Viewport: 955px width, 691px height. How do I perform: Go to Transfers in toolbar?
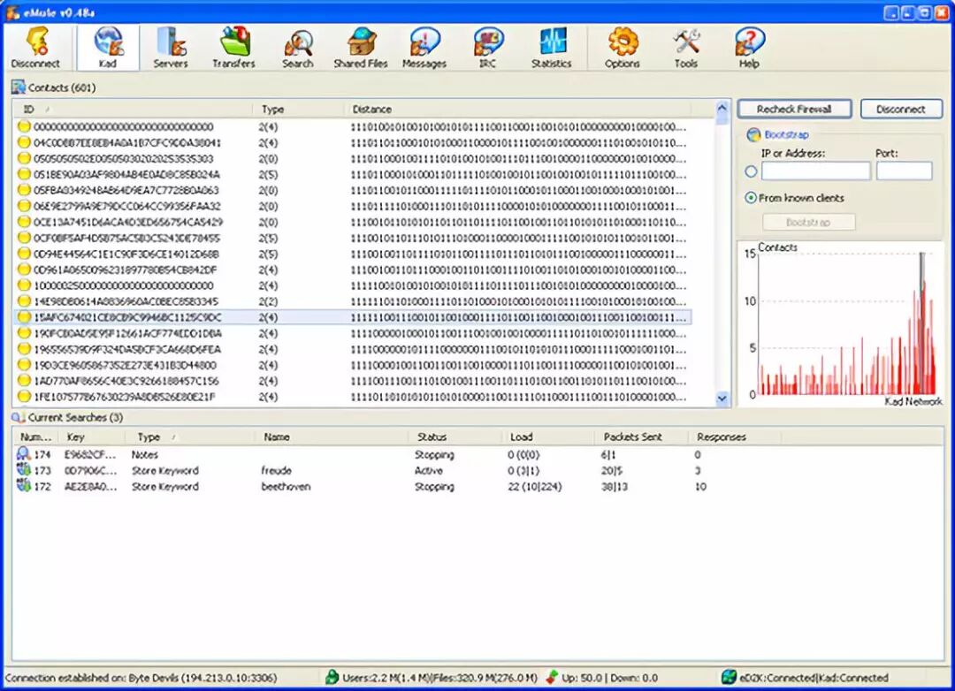(233, 48)
